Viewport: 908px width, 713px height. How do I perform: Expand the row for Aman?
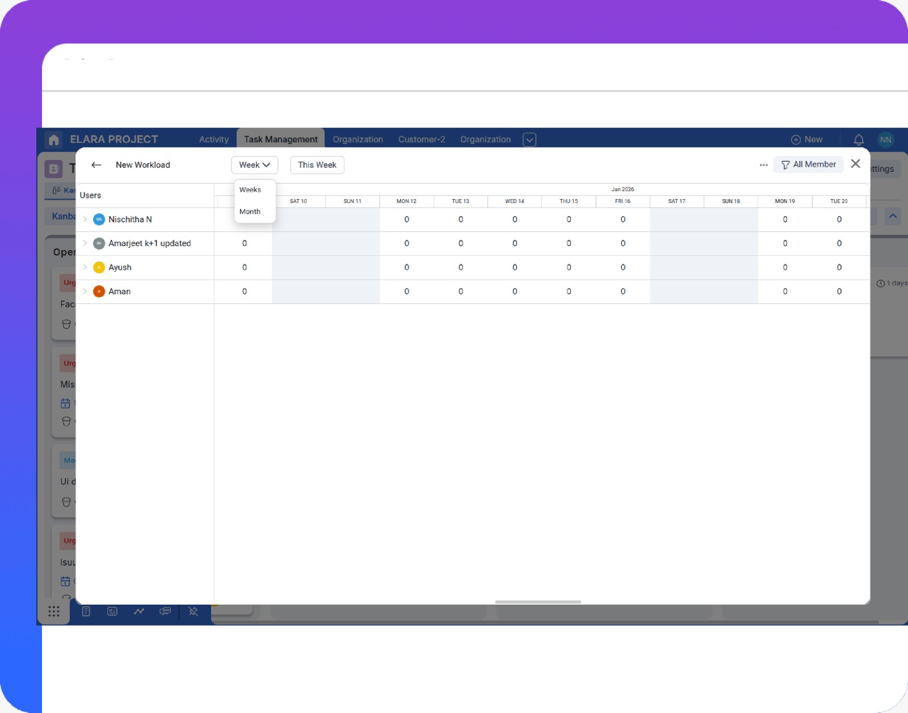tap(86, 292)
